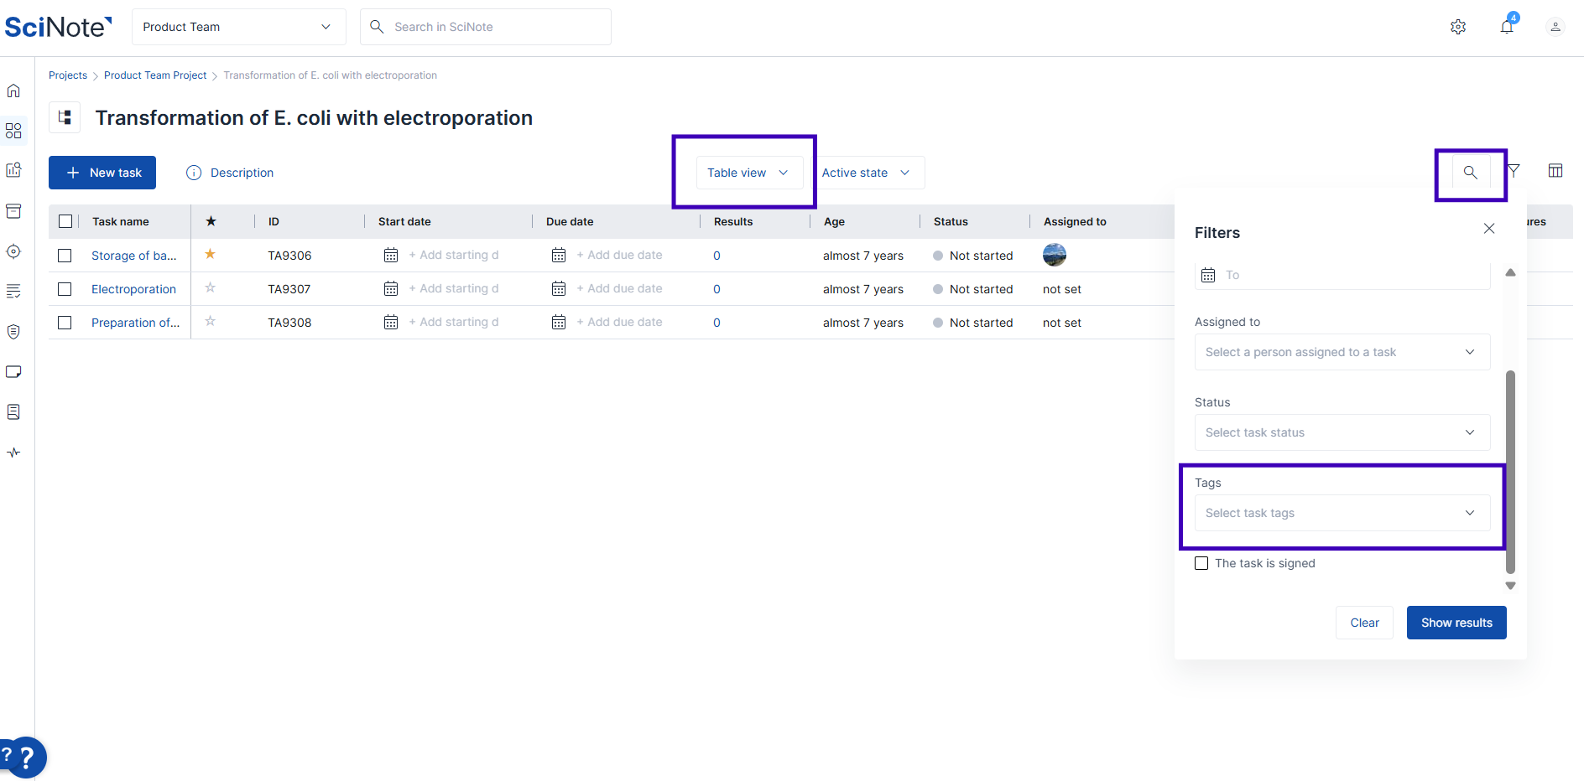Tick the select-all tasks header checkbox

point(65,222)
